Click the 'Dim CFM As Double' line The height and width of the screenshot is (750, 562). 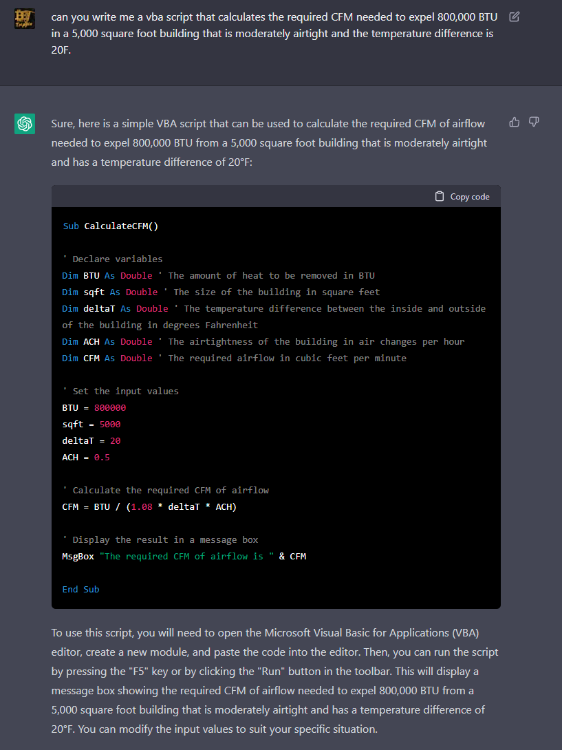(x=235, y=358)
